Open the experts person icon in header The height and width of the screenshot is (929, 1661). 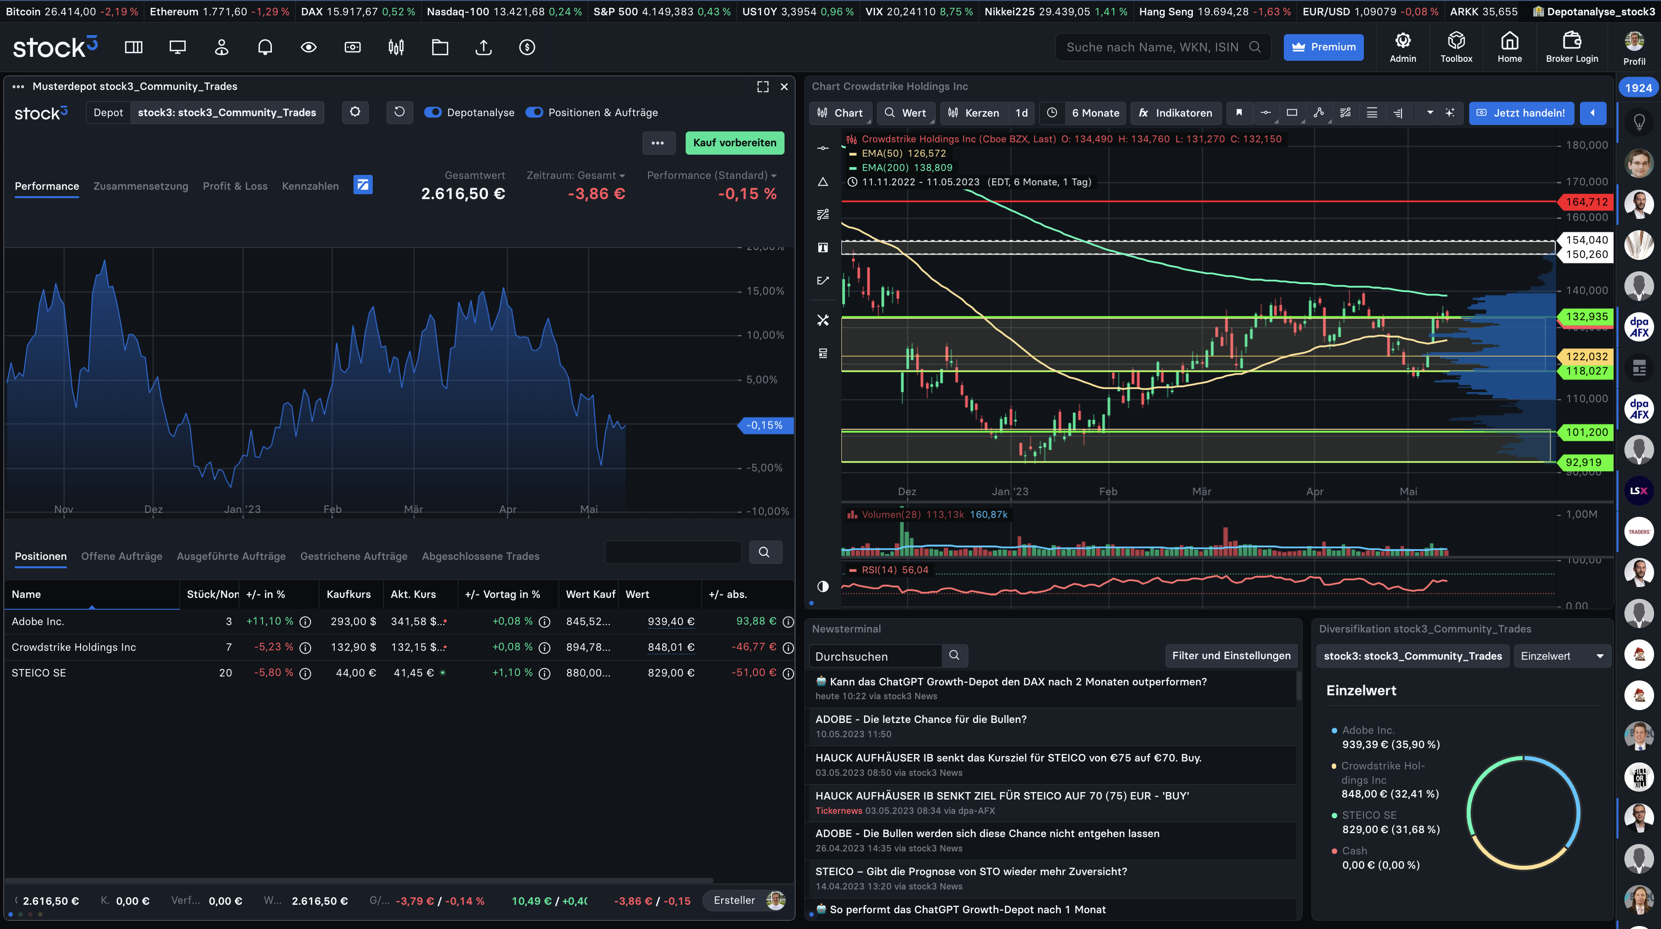pos(221,47)
